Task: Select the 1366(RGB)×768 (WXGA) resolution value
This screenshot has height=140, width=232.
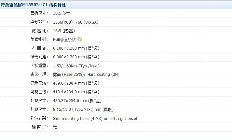Action: coord(75,22)
